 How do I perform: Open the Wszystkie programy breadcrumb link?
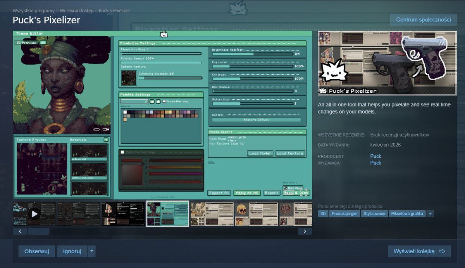pyautogui.click(x=33, y=10)
